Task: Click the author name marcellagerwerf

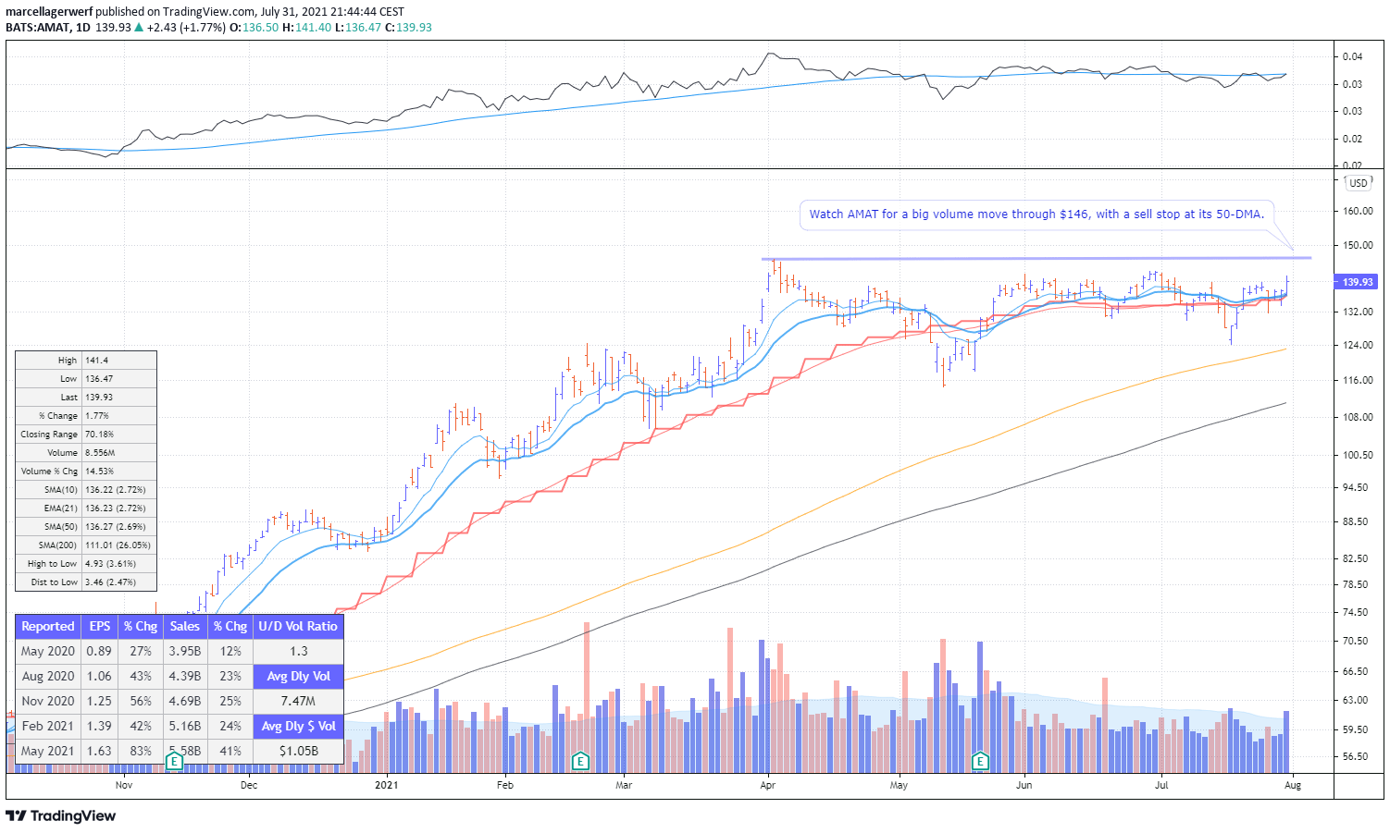Action: 49,12
